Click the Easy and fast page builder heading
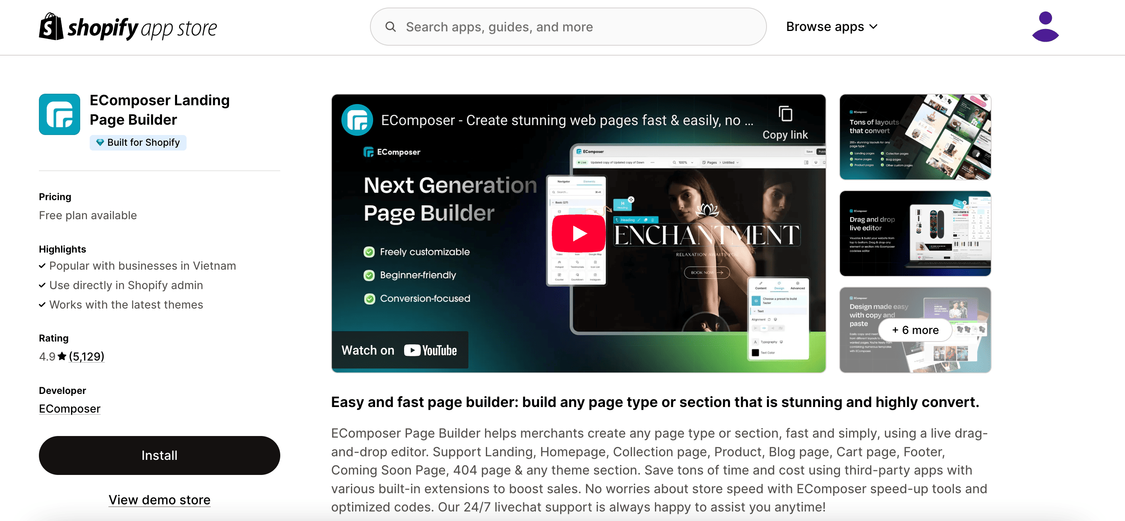Viewport: 1125px width, 521px height. [655, 402]
